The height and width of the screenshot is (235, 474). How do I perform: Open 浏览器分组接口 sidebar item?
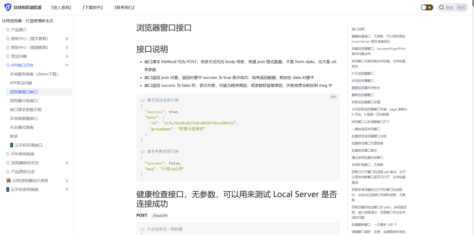click(24, 101)
